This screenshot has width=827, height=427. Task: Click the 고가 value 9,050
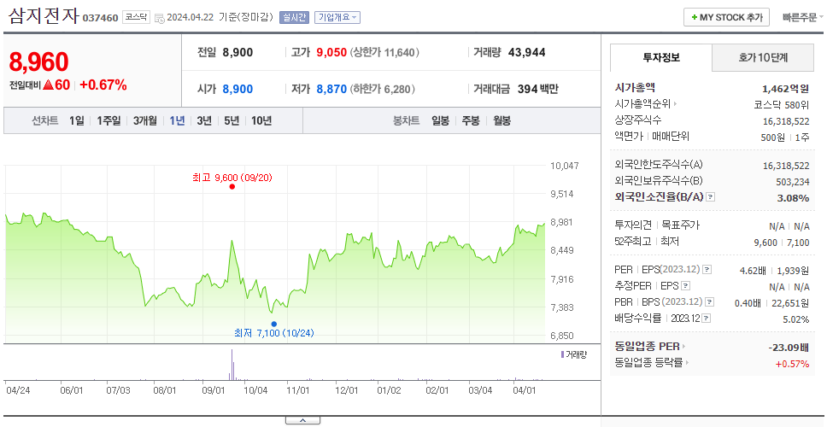tap(331, 53)
